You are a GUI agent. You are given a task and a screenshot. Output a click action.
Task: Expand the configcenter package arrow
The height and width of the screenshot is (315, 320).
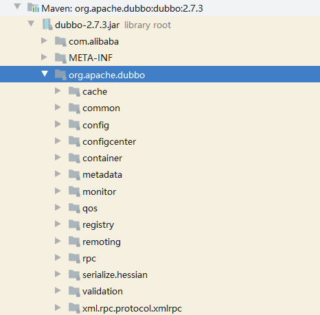point(58,141)
